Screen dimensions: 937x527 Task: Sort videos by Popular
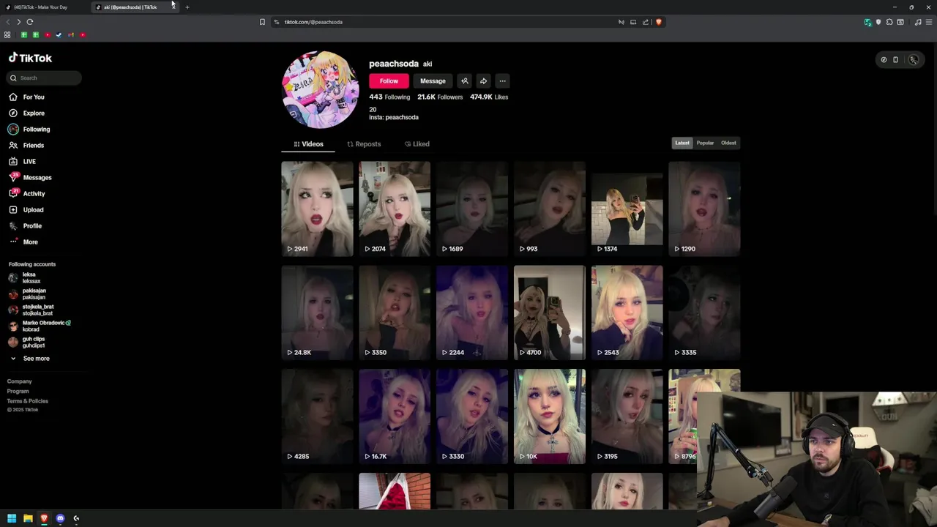705,143
